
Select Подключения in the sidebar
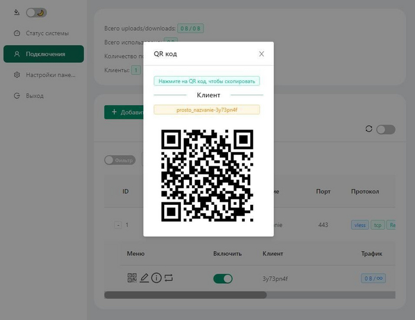[x=44, y=54]
